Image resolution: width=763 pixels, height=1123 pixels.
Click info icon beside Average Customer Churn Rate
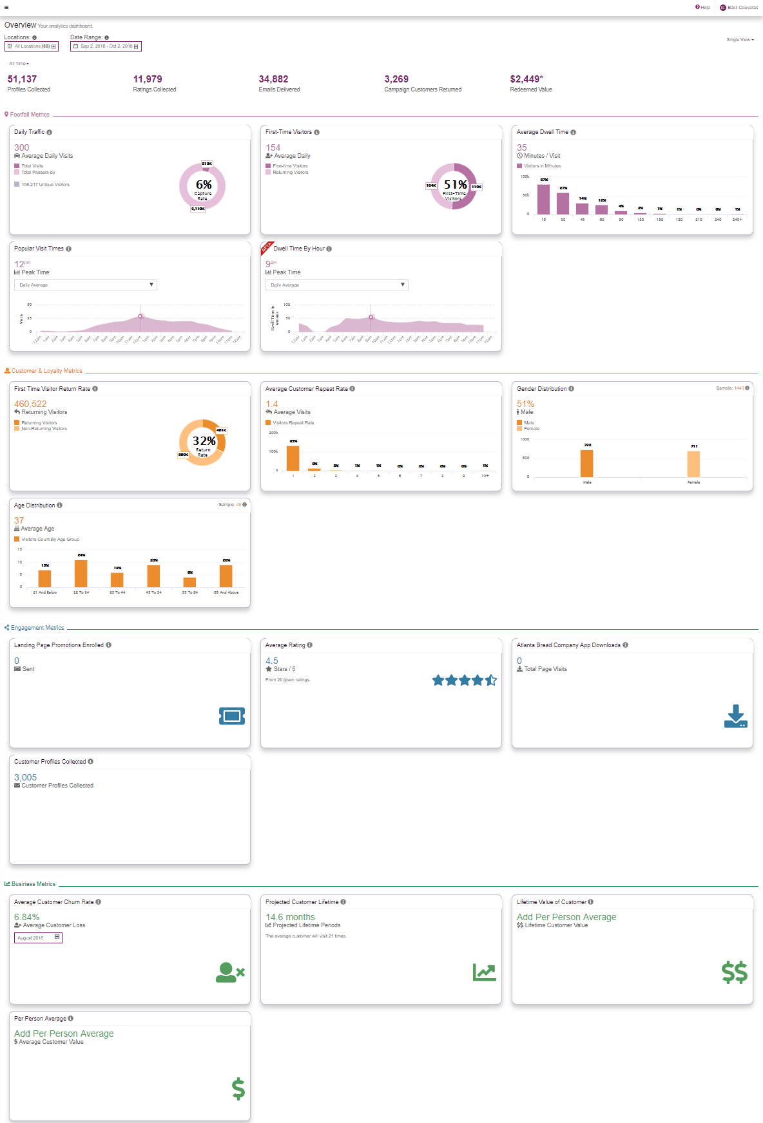click(x=99, y=902)
